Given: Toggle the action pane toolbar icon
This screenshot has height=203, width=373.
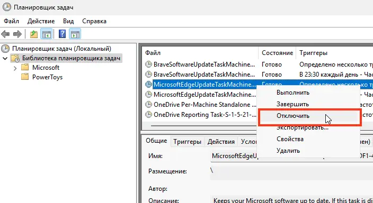Looking at the screenshot, I should click(x=75, y=34).
